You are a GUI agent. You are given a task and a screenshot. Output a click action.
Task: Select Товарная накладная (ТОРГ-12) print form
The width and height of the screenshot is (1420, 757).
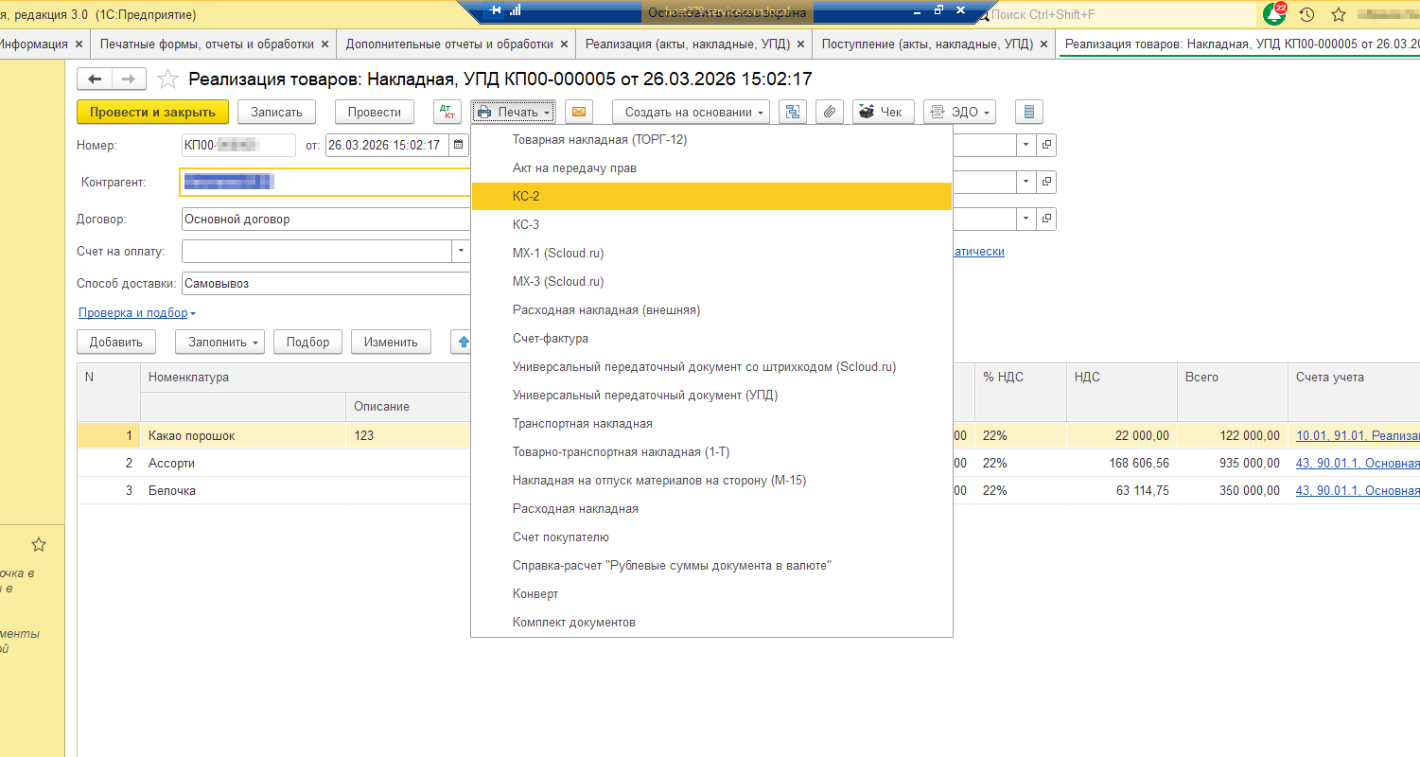711,139
